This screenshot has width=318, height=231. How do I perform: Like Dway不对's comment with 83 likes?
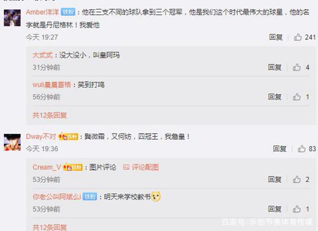302,149
